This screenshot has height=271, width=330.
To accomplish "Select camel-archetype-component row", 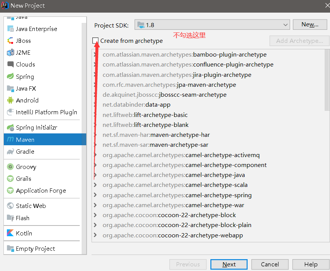I will tap(208, 165).
